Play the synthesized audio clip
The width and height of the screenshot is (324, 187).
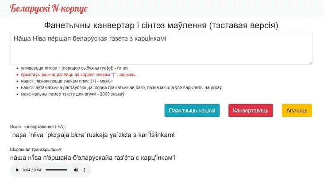(x=17, y=170)
